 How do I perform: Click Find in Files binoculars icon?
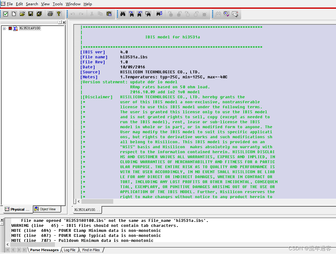(148, 14)
